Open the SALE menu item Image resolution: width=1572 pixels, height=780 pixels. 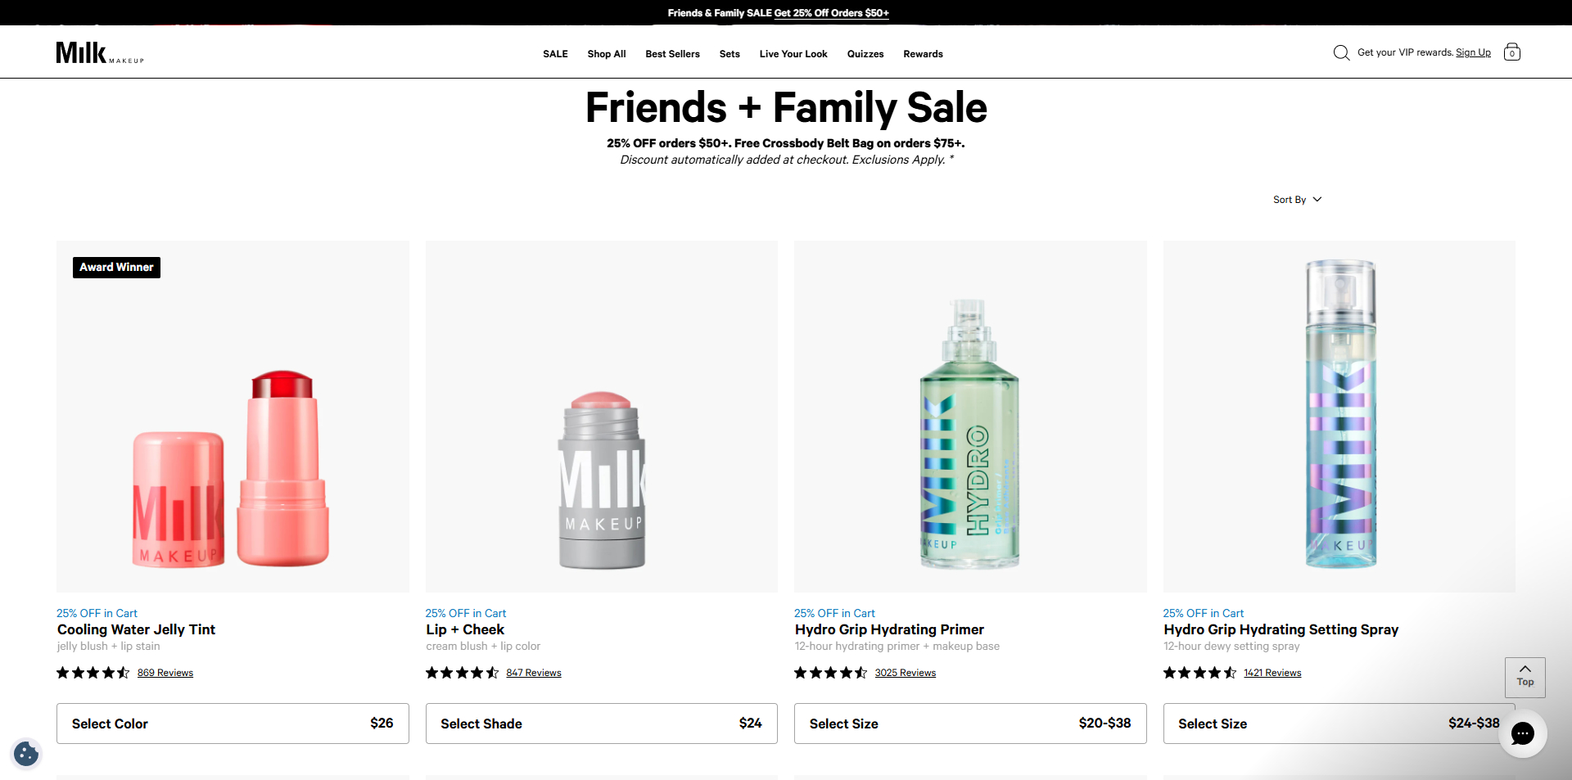click(x=555, y=54)
